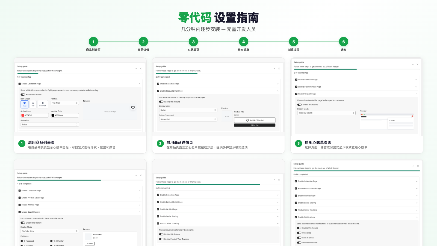Open the Button Placement dropdown showing Above Cart
437x246 pixels.
[x=188, y=119]
